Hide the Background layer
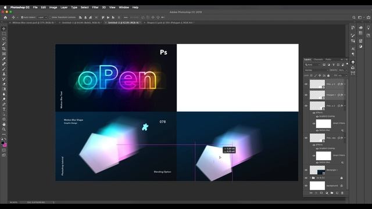This screenshot has width=372, height=209. pos(306,186)
